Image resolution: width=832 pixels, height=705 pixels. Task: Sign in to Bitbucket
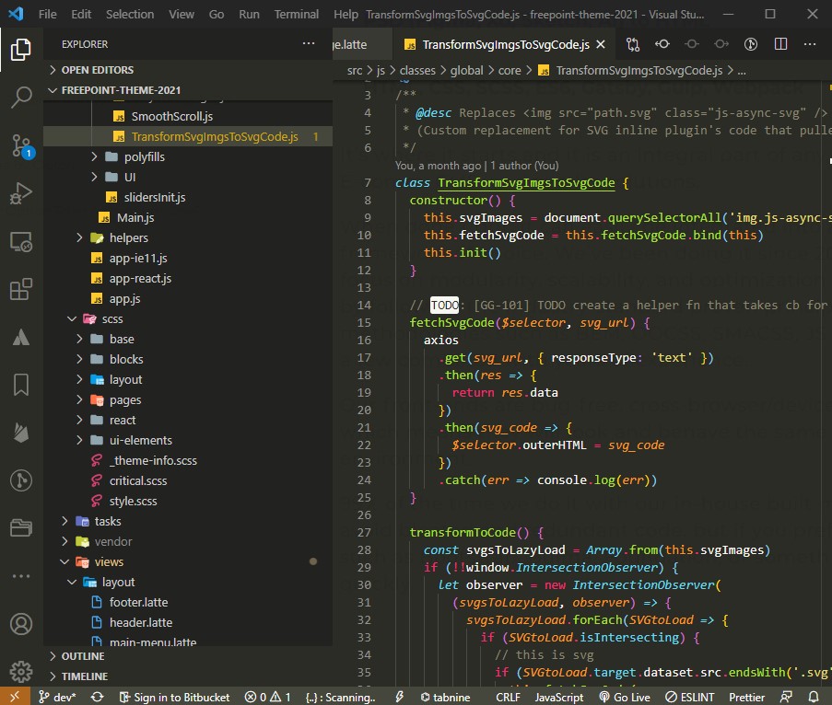[175, 697]
